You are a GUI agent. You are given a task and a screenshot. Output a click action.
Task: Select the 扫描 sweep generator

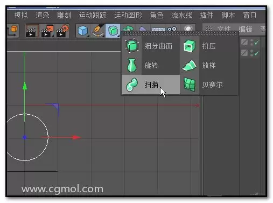(151, 85)
